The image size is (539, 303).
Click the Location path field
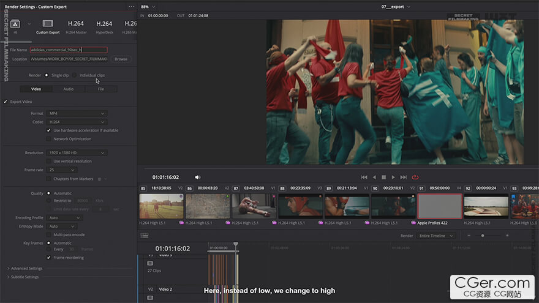click(x=69, y=59)
